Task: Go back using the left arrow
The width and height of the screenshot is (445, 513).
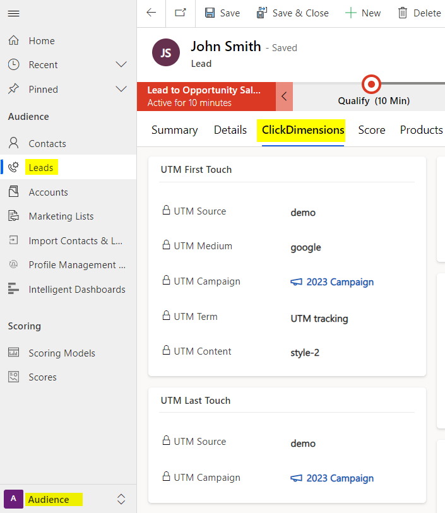Action: point(151,13)
